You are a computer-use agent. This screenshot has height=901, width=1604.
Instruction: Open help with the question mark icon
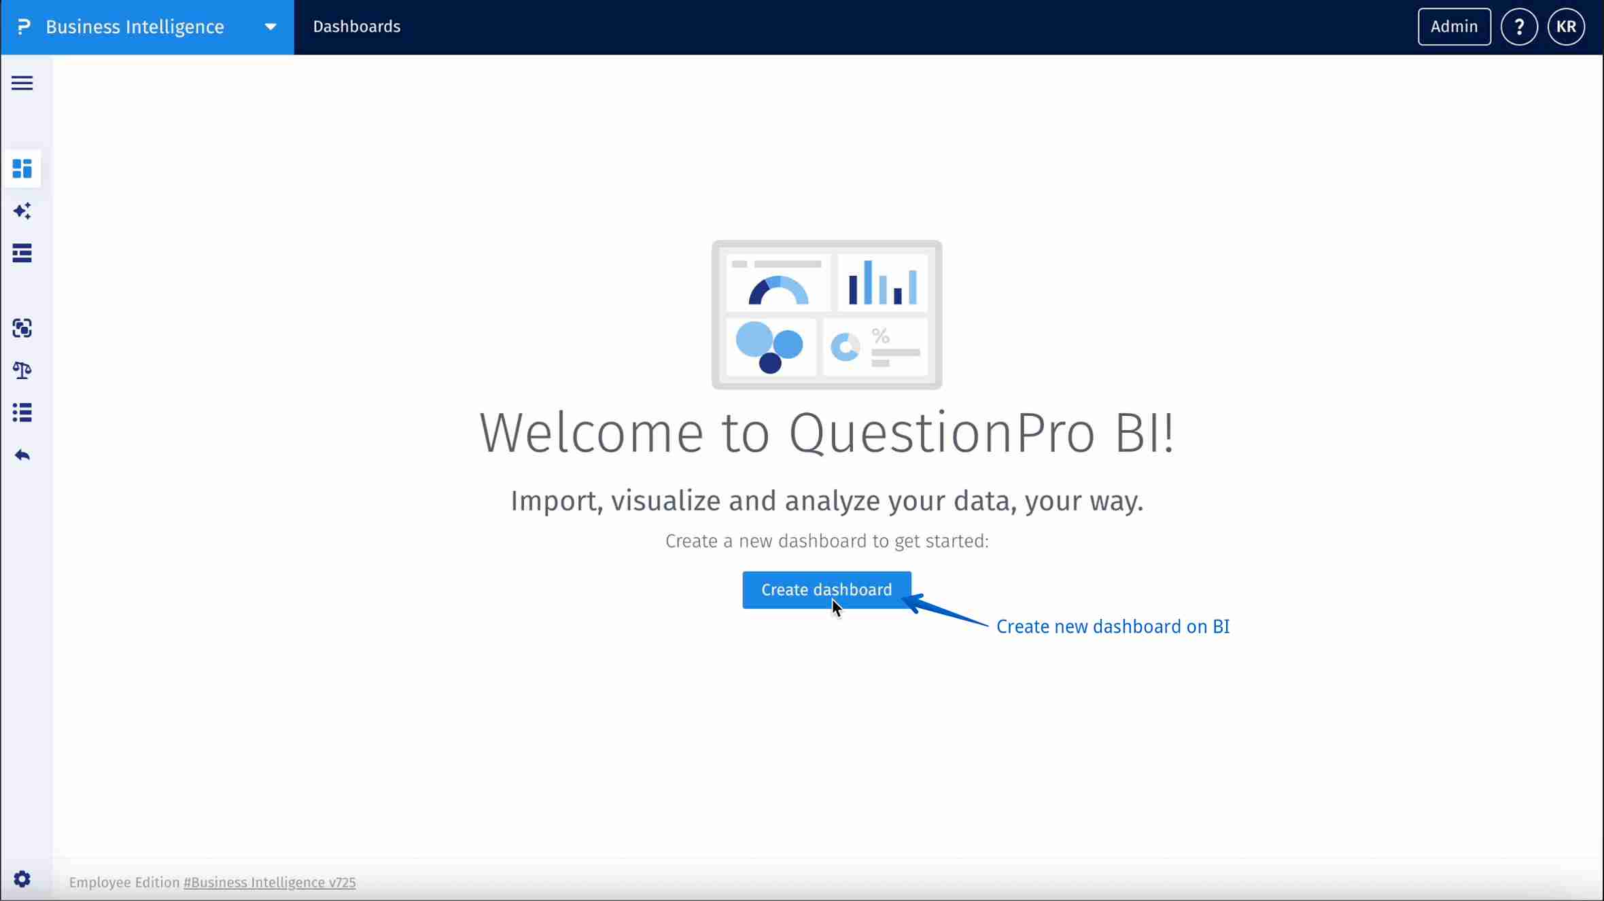pyautogui.click(x=1518, y=26)
